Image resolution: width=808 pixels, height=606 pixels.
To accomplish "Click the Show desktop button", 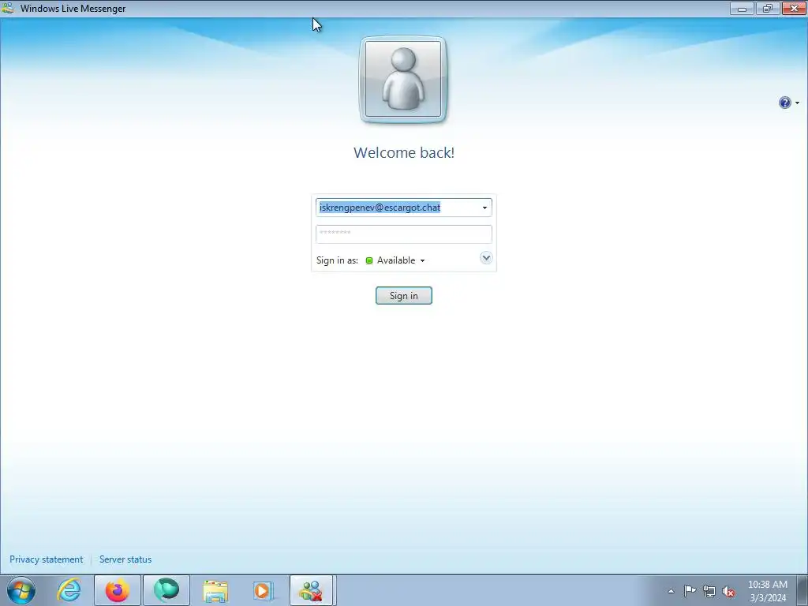I will (802, 590).
